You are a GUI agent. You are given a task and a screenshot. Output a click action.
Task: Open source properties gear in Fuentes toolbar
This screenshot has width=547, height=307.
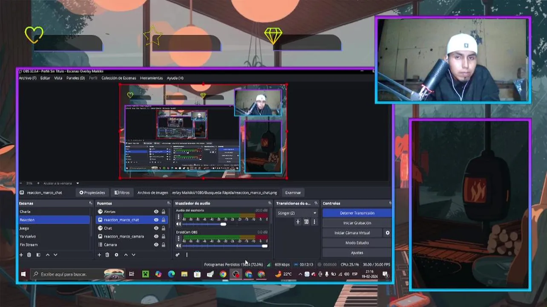click(x=116, y=255)
